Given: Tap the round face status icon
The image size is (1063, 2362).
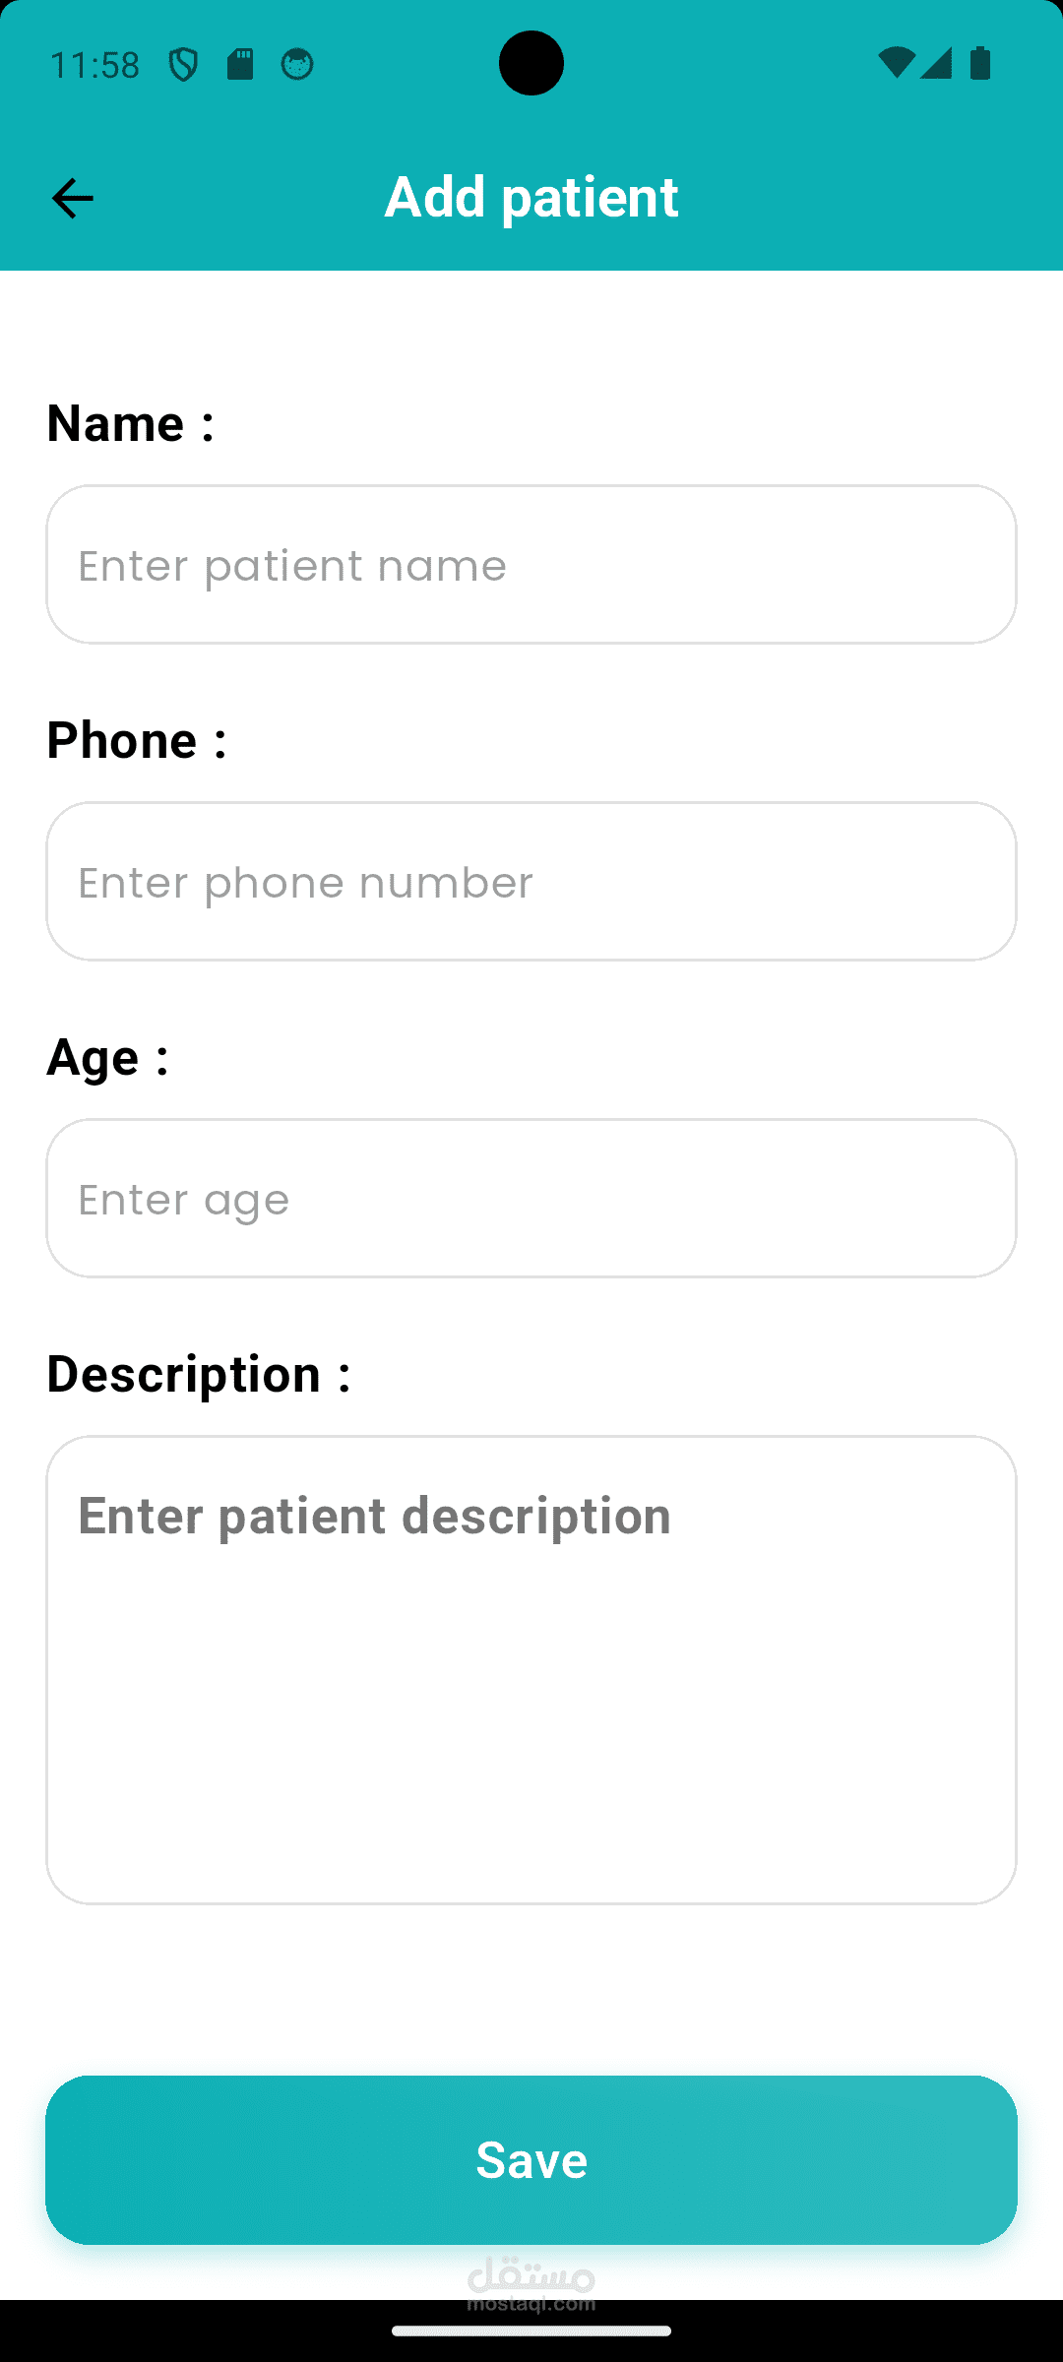Looking at the screenshot, I should (x=297, y=65).
